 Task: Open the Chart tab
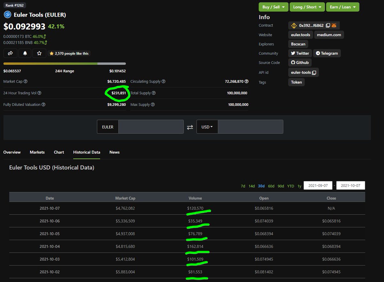pyautogui.click(x=59, y=152)
